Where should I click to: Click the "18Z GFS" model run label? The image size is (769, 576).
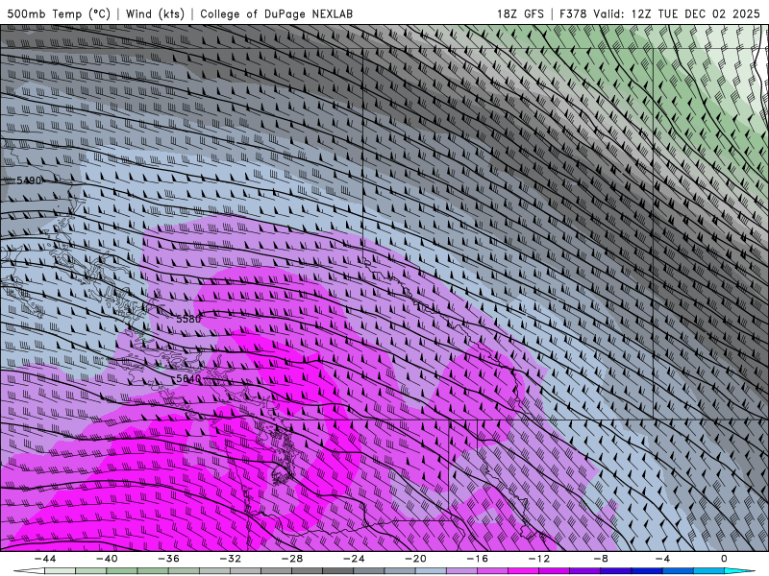520,13
